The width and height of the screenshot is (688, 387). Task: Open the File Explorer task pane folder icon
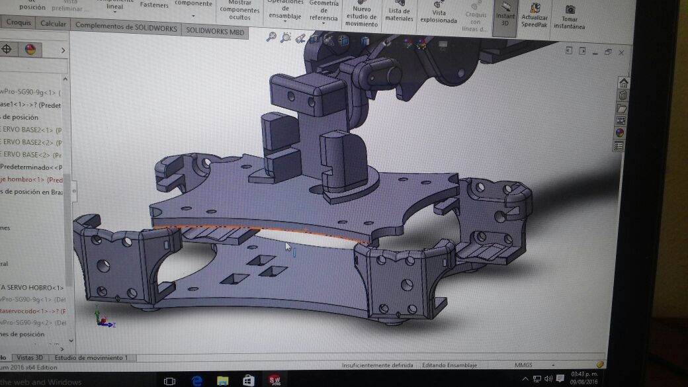(x=622, y=108)
